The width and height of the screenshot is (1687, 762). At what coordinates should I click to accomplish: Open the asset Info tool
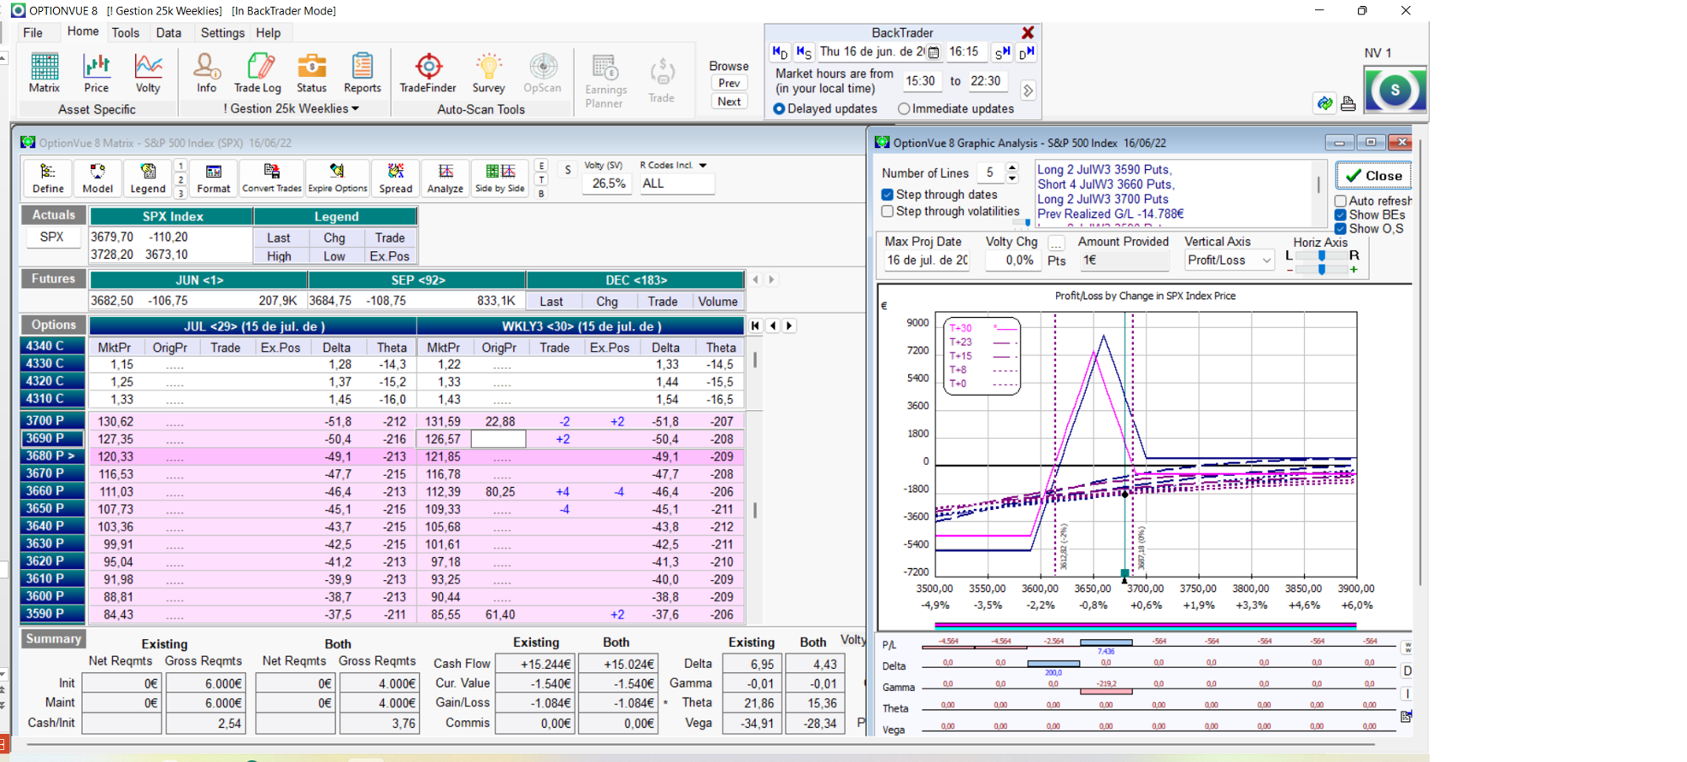point(206,73)
